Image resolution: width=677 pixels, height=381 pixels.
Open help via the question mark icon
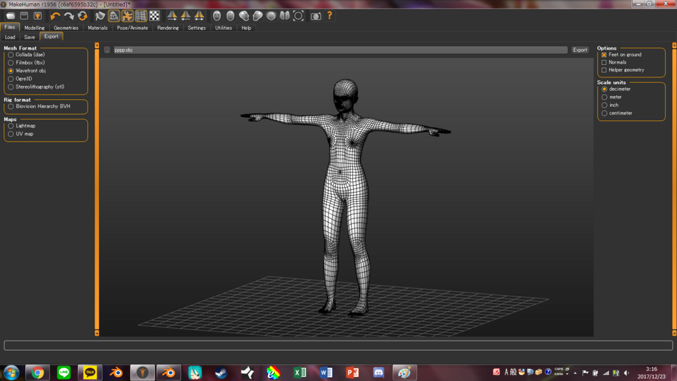pyautogui.click(x=330, y=16)
